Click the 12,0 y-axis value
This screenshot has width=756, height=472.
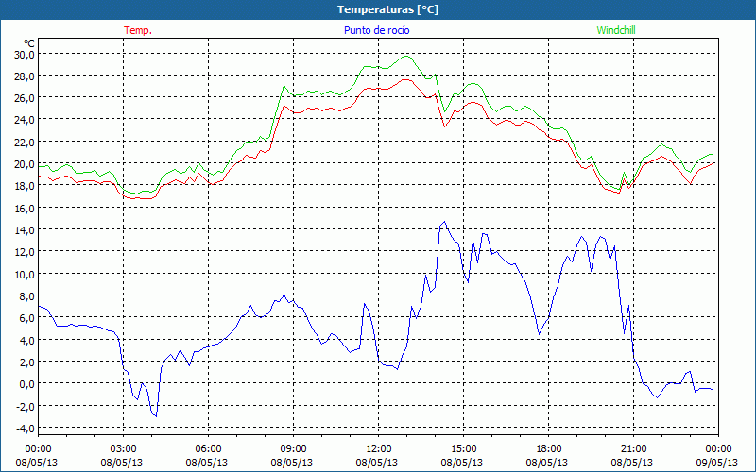25,252
